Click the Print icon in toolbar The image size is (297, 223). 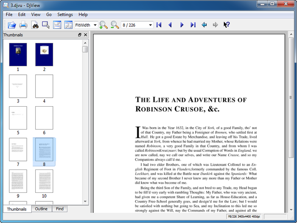(x=23, y=25)
